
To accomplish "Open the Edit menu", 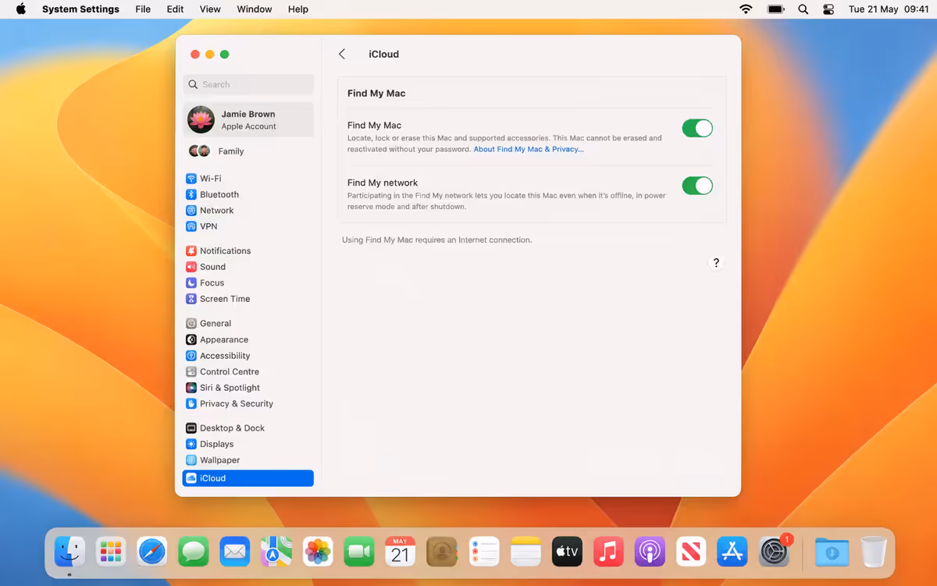I will [x=176, y=9].
